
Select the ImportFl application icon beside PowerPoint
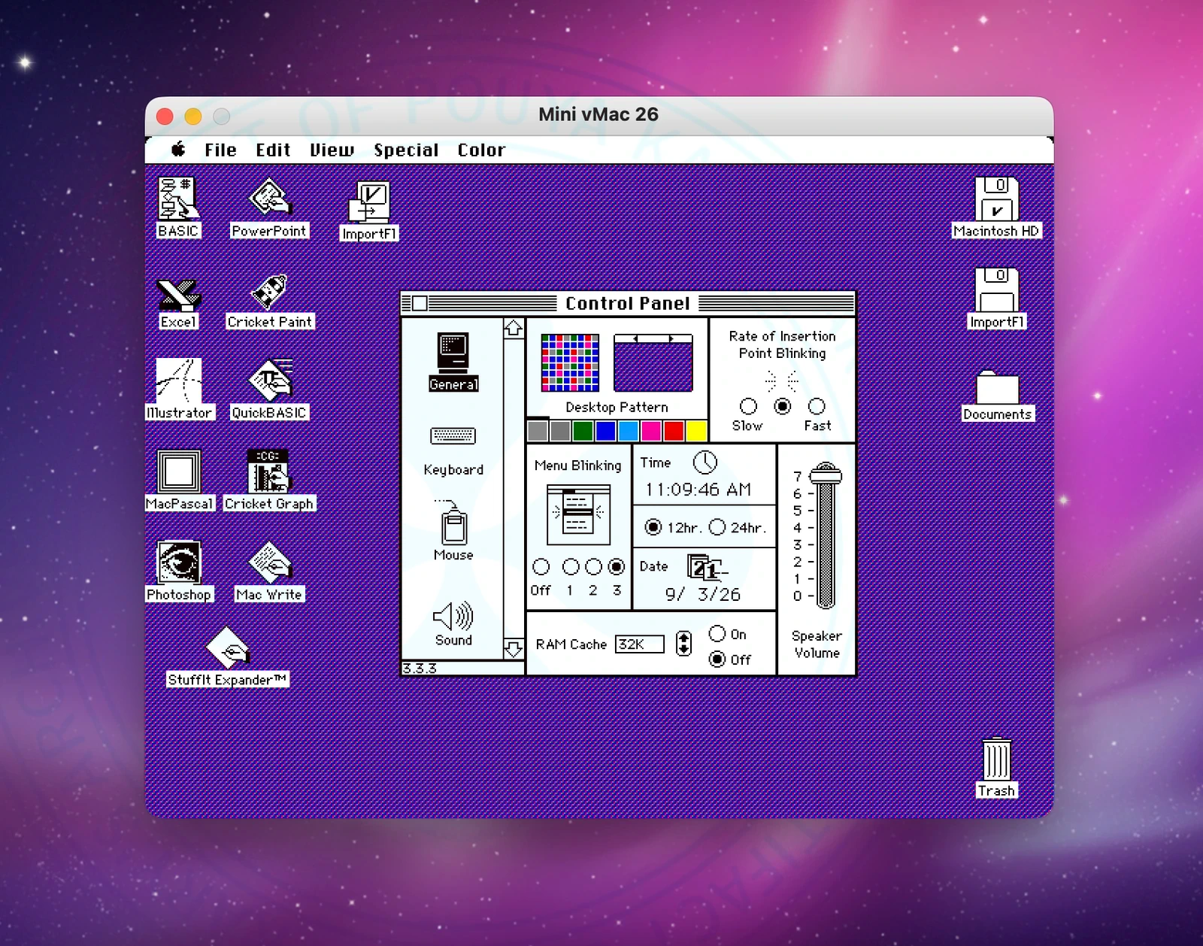coord(369,202)
